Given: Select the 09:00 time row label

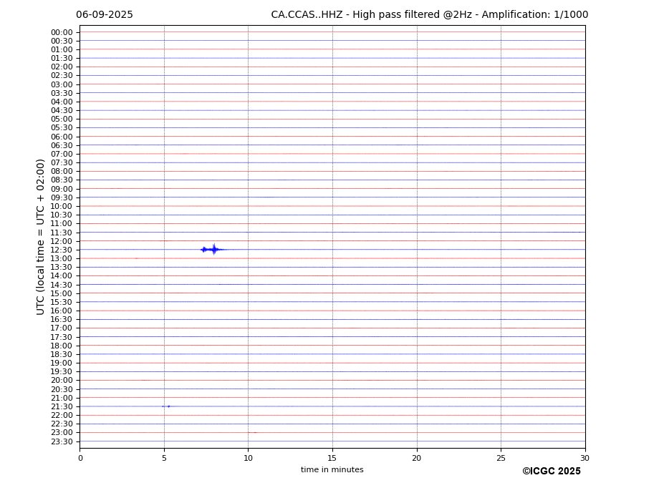Looking at the screenshot, I should (x=62, y=189).
